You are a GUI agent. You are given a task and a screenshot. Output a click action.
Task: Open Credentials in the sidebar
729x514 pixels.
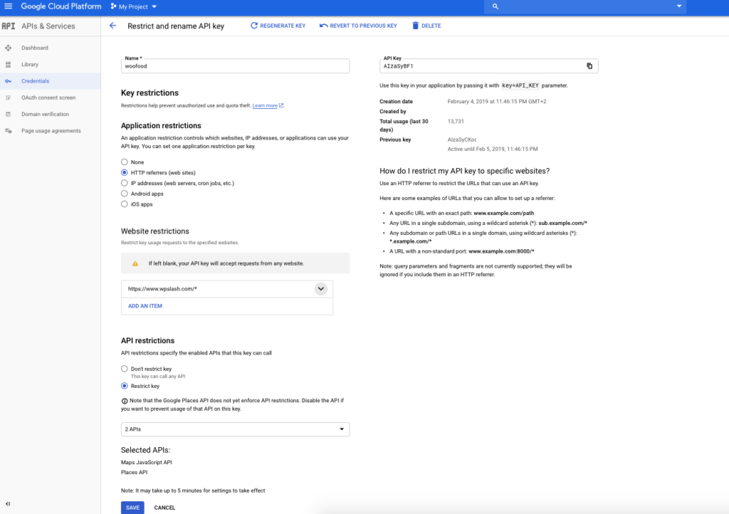tap(51, 81)
